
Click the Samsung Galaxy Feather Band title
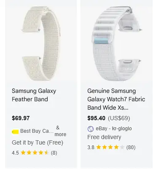(34, 95)
